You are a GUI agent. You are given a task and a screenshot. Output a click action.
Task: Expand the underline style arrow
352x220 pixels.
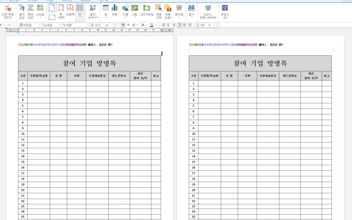click(138, 25)
